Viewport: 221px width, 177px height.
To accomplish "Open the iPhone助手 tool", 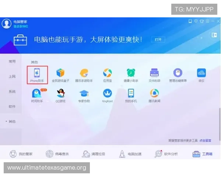I will (37, 75).
